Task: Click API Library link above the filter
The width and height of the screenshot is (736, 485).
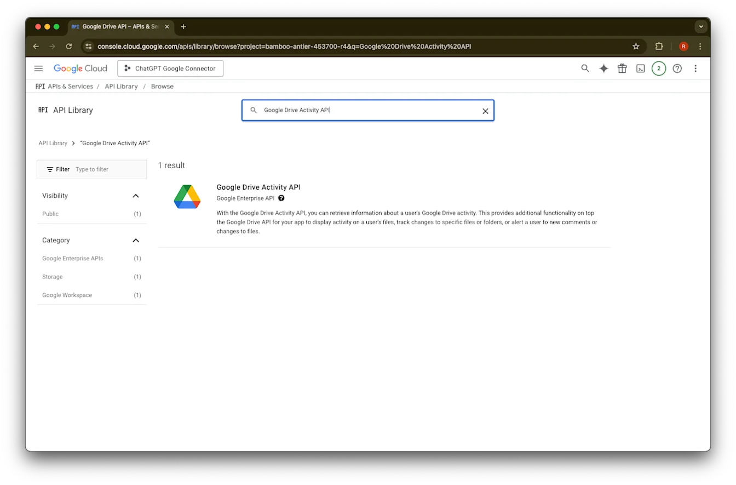Action: [53, 143]
